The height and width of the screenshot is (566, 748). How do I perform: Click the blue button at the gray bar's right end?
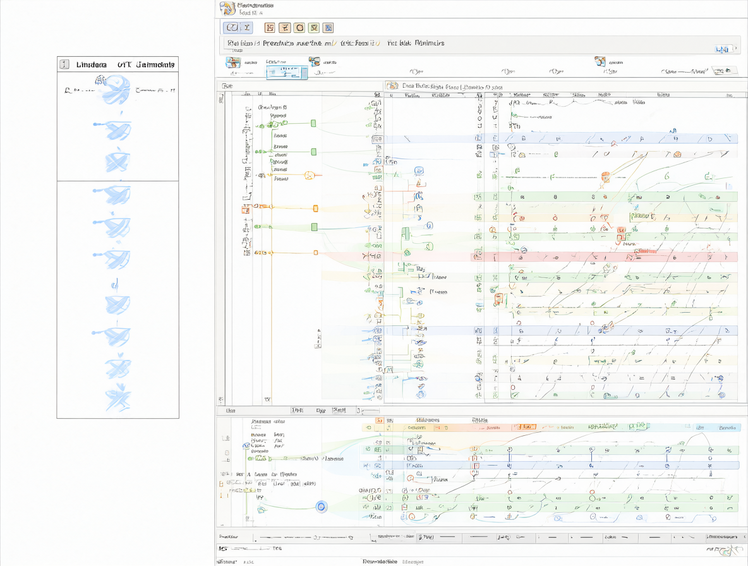coord(723,49)
